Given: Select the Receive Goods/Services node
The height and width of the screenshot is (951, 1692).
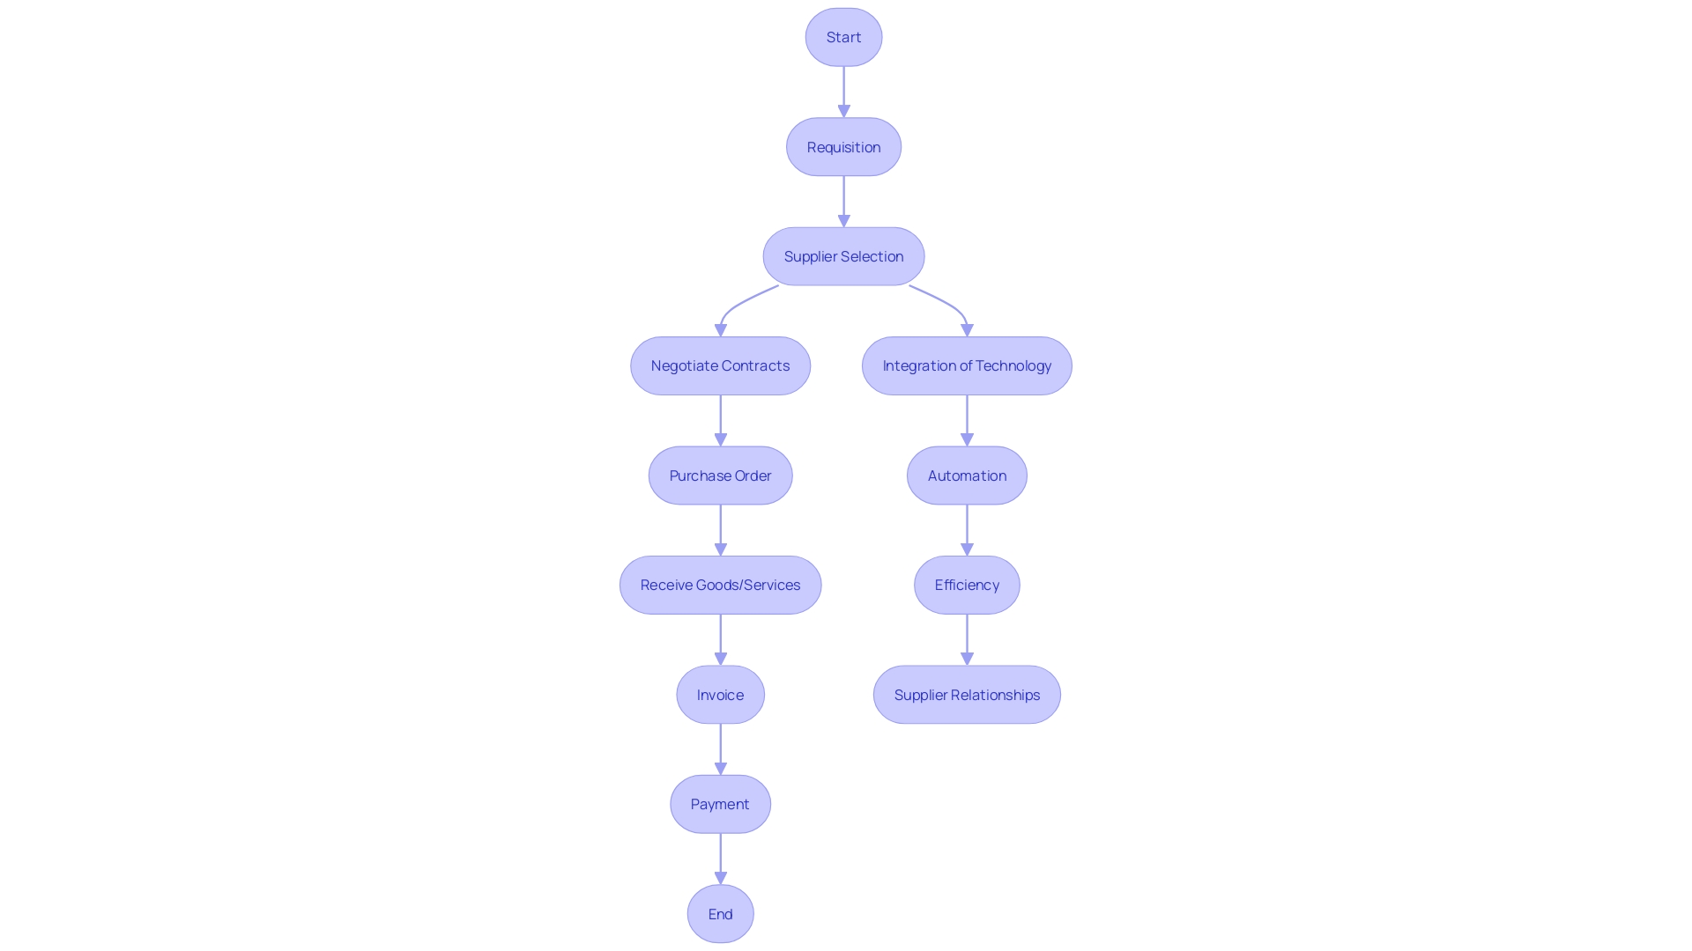Looking at the screenshot, I should [x=721, y=584].
